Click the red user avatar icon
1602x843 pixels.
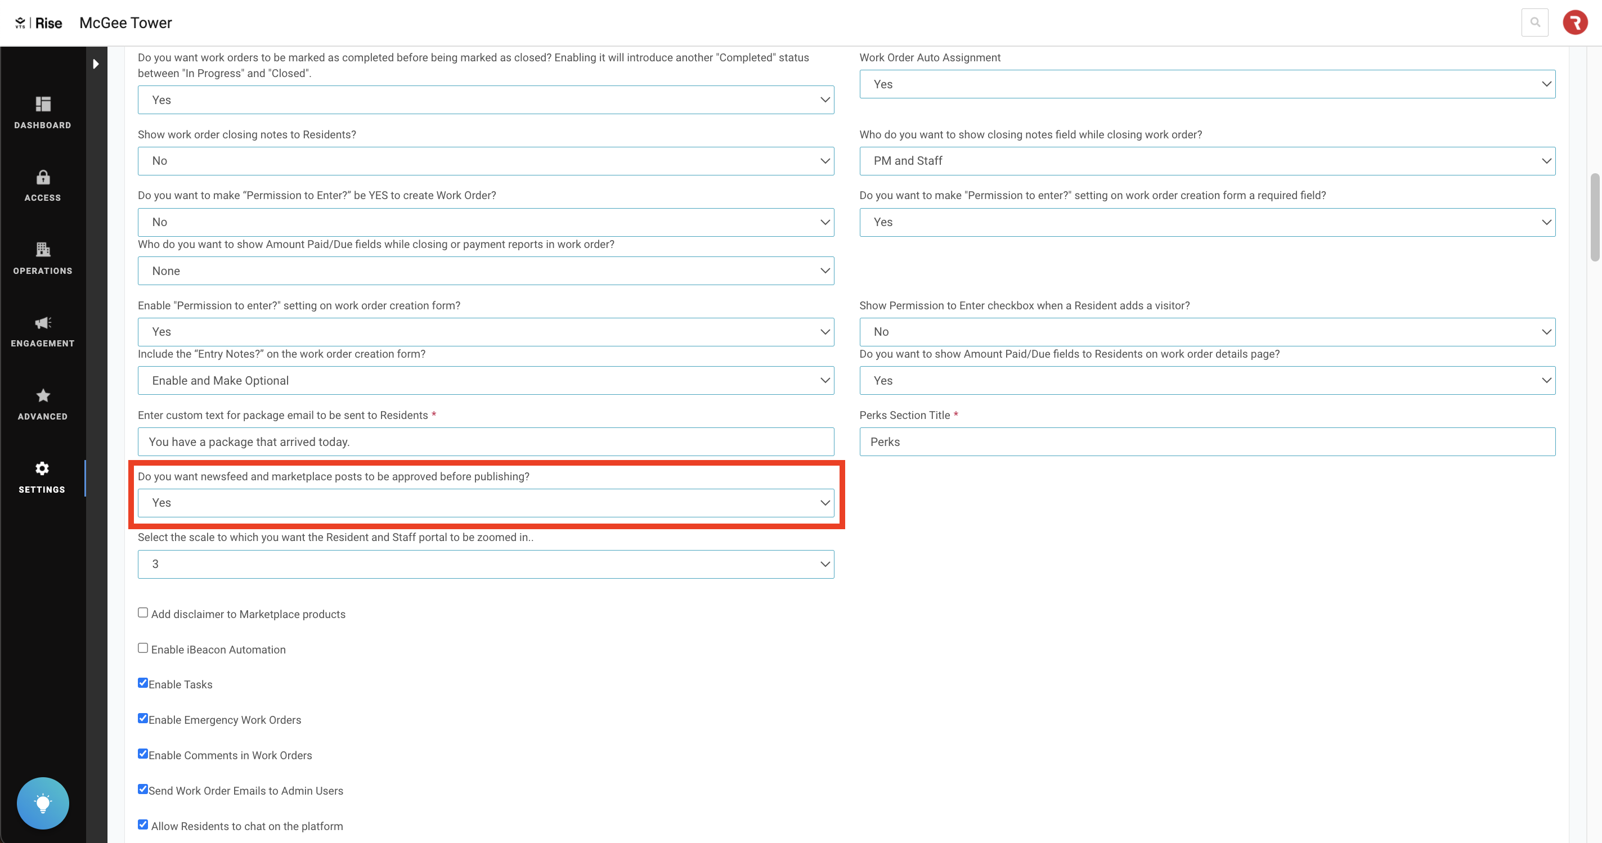pyautogui.click(x=1574, y=22)
